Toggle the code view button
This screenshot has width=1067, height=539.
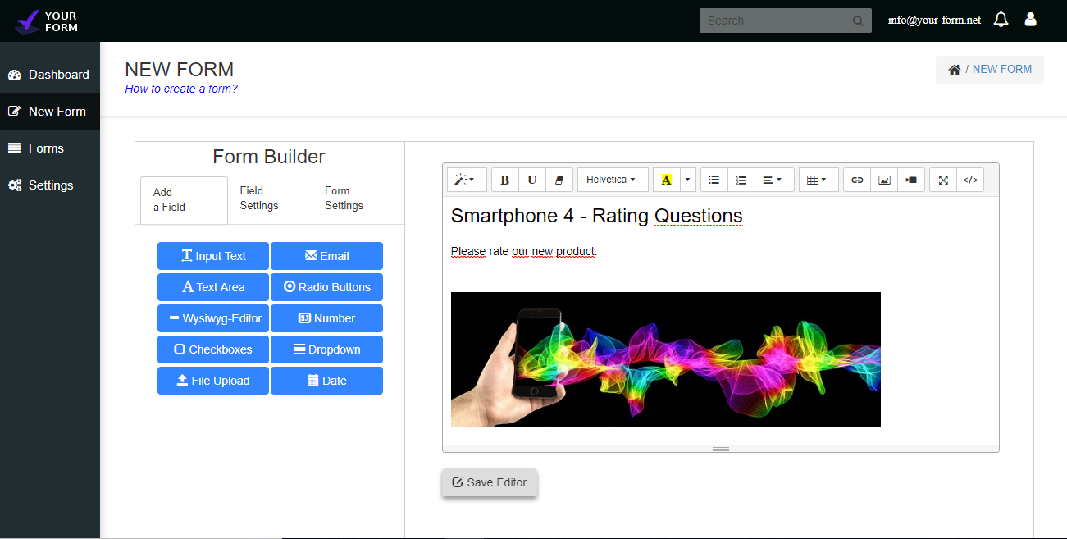[970, 180]
